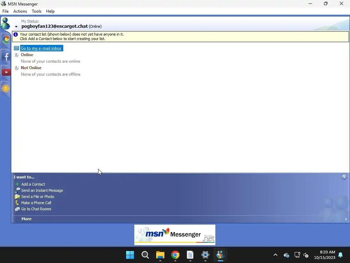Click 'None of your contacts are offline' text
The width and height of the screenshot is (350, 263).
coord(51,74)
